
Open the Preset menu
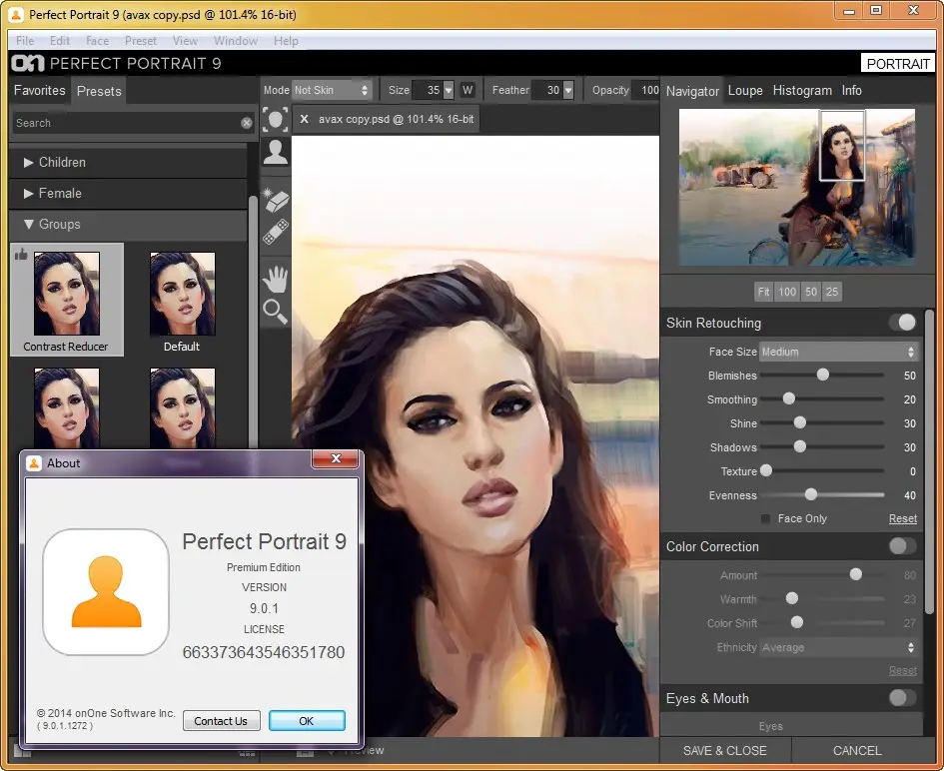click(x=141, y=41)
